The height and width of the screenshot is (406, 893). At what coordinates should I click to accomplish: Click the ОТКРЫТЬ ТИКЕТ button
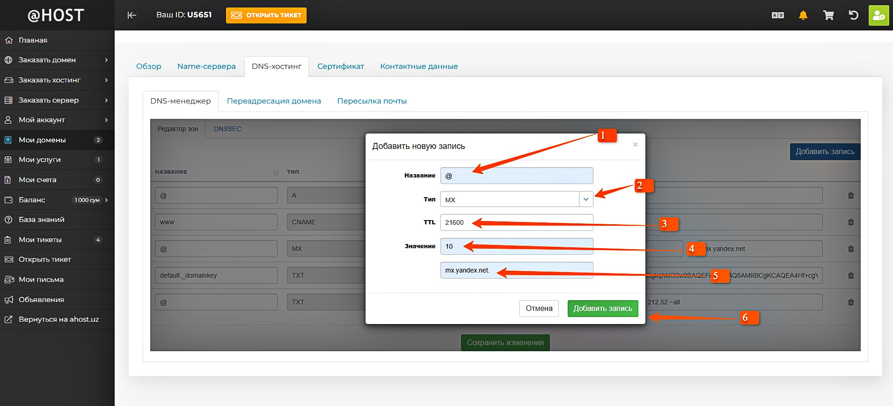tap(266, 15)
